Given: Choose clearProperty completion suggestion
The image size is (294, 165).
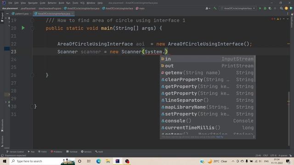Looking at the screenshot, I should [207, 80].
